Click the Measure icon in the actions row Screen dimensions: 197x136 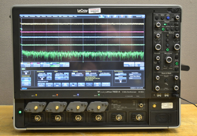tap(41, 84)
